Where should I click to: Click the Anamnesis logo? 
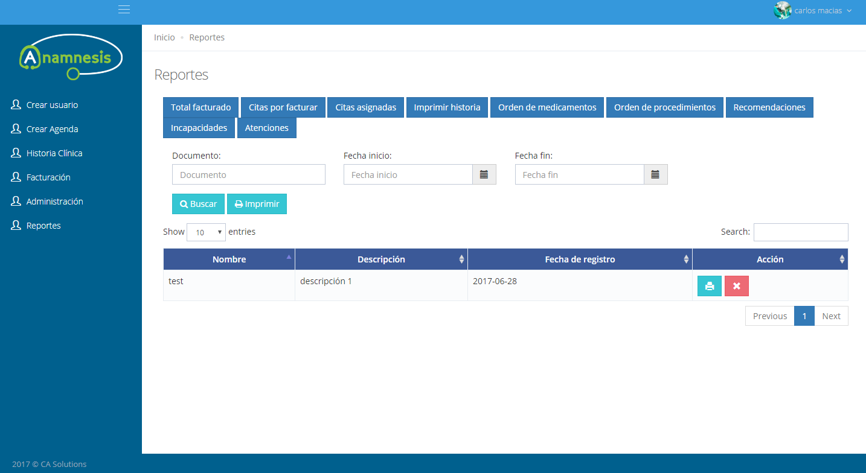[71, 59]
